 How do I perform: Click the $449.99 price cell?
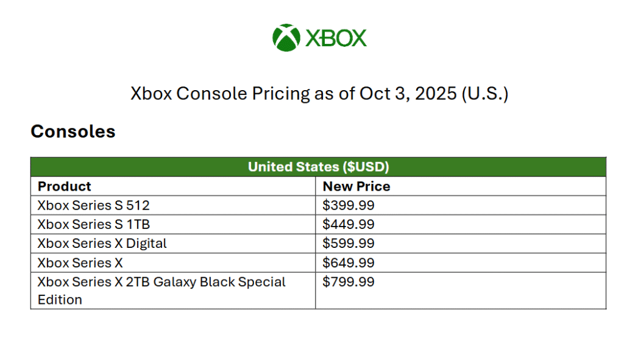pos(461,224)
